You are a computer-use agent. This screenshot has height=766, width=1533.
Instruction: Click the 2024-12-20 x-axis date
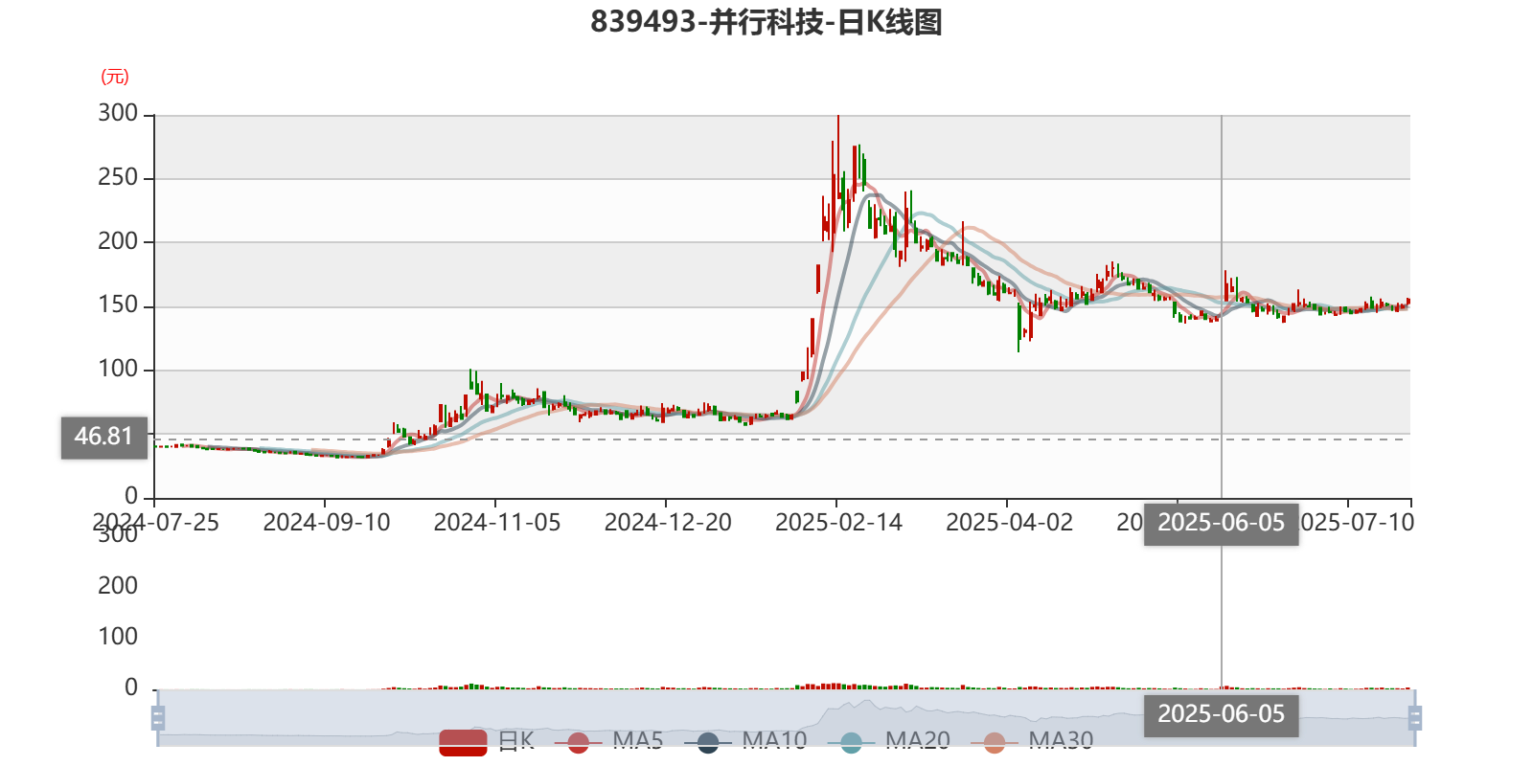click(x=667, y=523)
